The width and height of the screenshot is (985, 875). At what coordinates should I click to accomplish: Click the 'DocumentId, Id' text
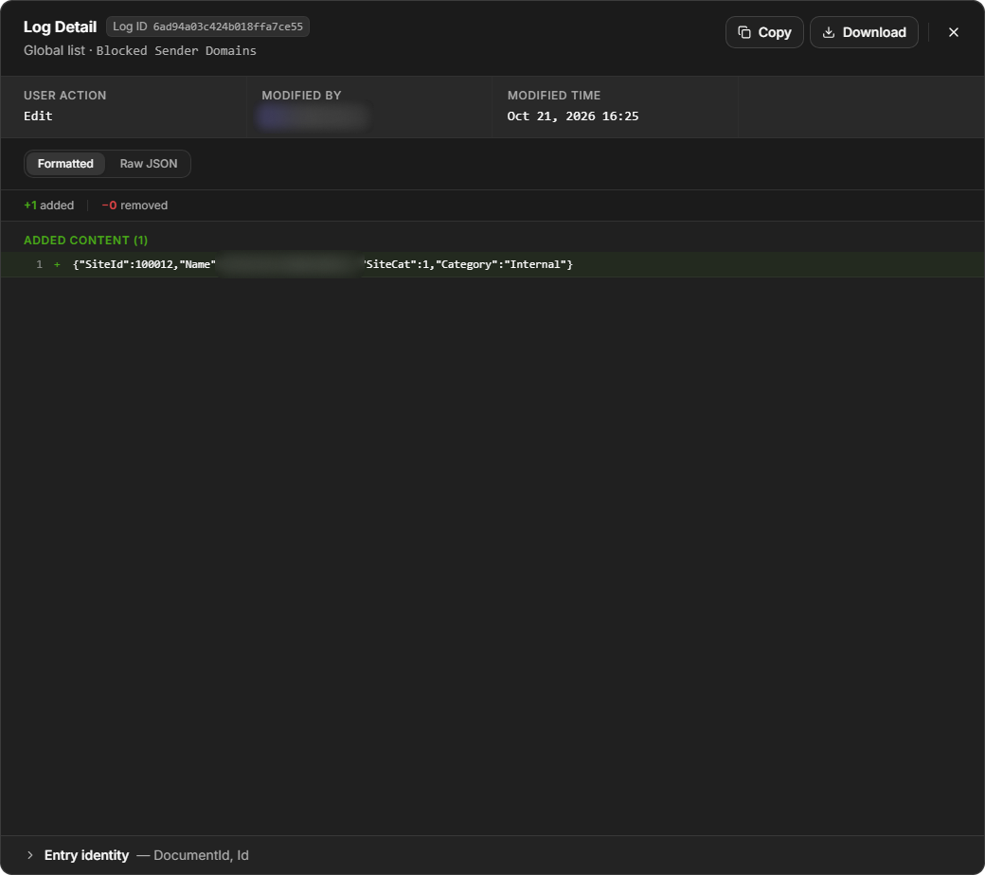coord(201,855)
